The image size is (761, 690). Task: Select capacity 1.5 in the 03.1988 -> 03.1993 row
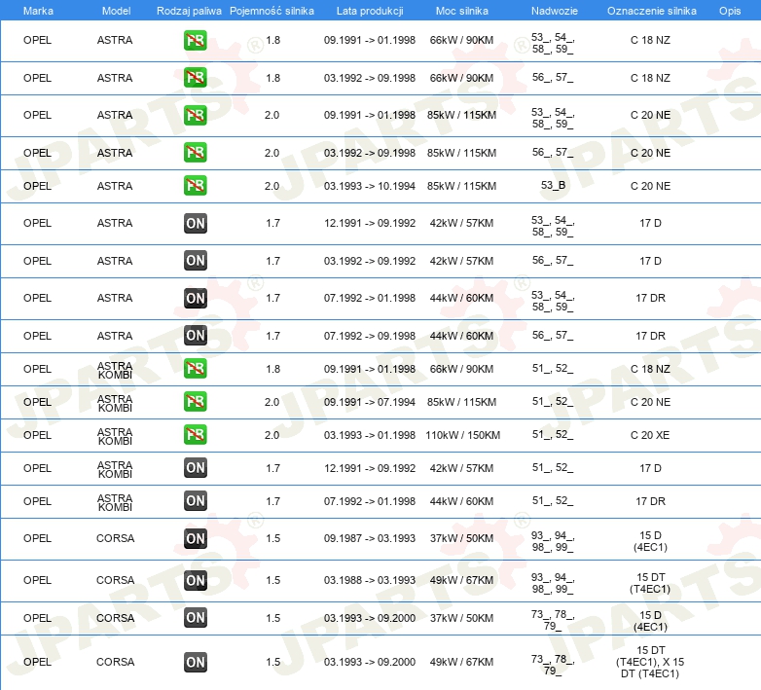click(x=272, y=580)
